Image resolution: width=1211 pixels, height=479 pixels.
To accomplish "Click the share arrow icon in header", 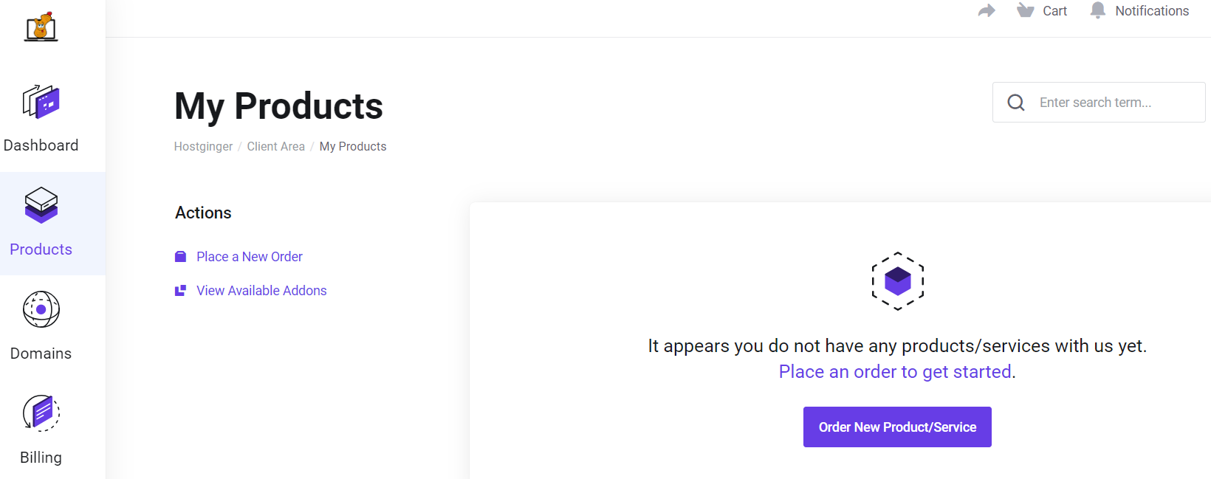I will click(987, 10).
